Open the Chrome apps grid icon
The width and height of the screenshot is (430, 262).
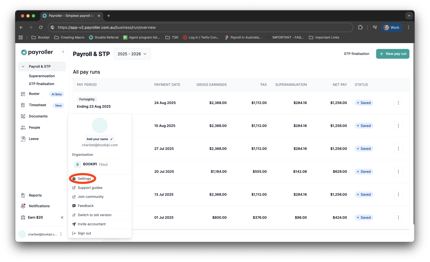[21, 37]
